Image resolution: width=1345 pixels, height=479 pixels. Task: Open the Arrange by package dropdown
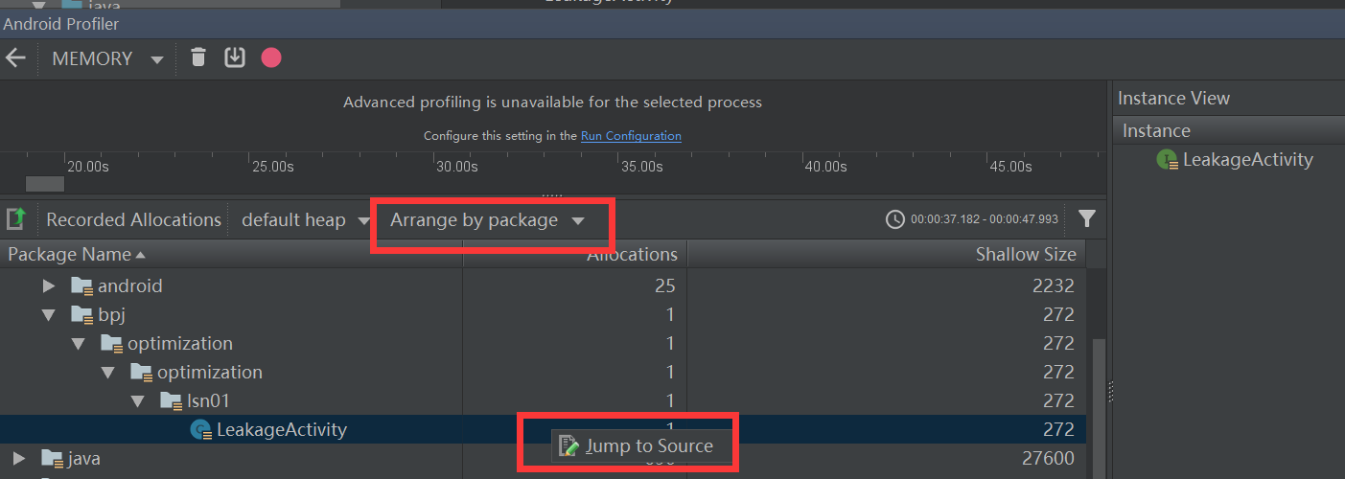(x=487, y=220)
